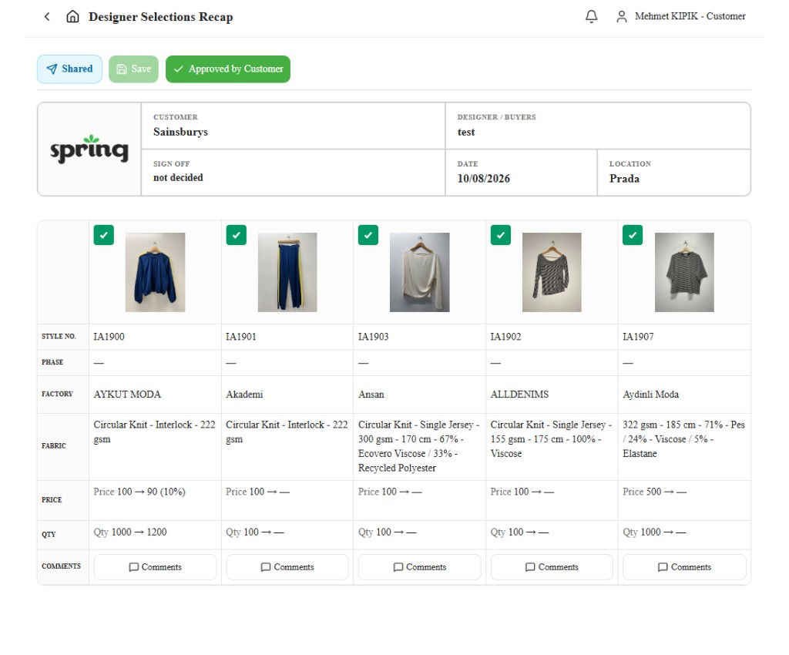This screenshot has width=789, height=655.
Task: Open the striped tee IA1907 thumbnail
Action: (x=684, y=272)
